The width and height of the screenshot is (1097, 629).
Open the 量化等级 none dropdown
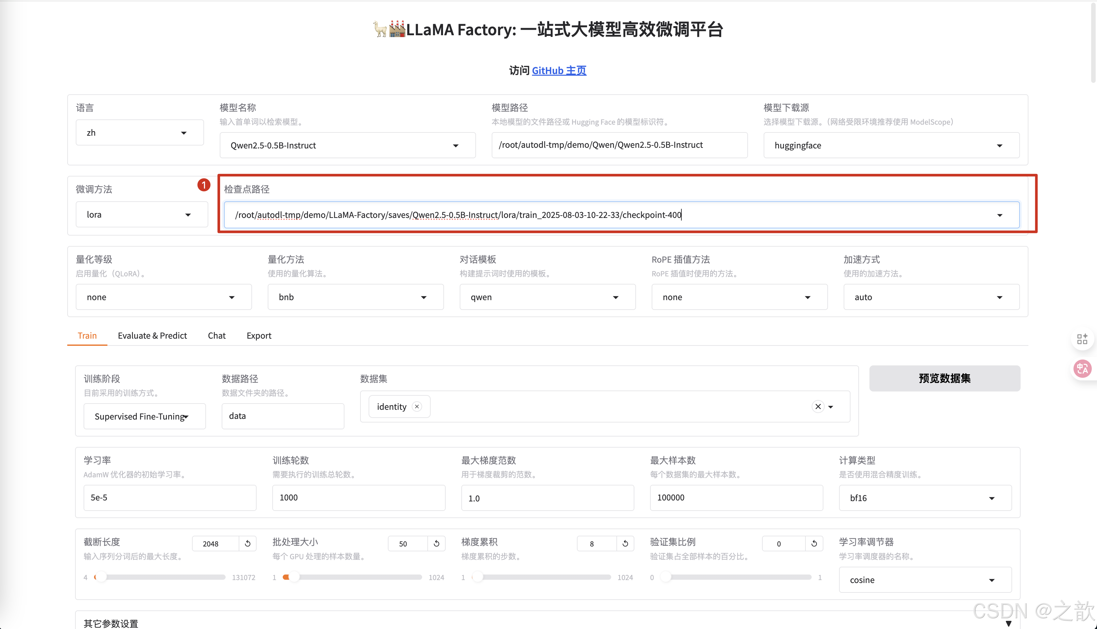point(163,297)
